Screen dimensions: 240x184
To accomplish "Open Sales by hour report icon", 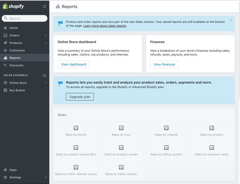I will (x=121, y=128).
